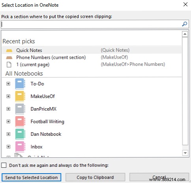The image size is (191, 183).
Task: Click the scrollbar up arrow
Action: (185, 34)
